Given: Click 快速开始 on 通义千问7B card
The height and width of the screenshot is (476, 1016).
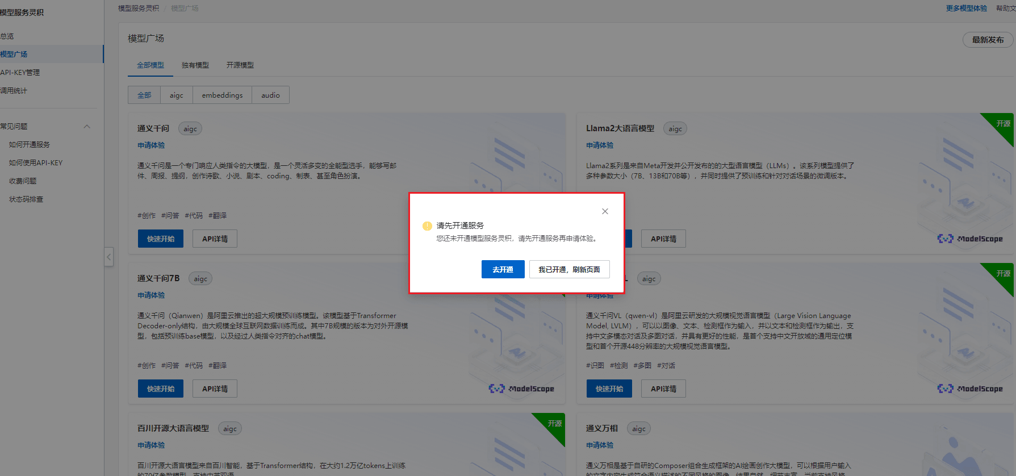Looking at the screenshot, I should pyautogui.click(x=161, y=389).
